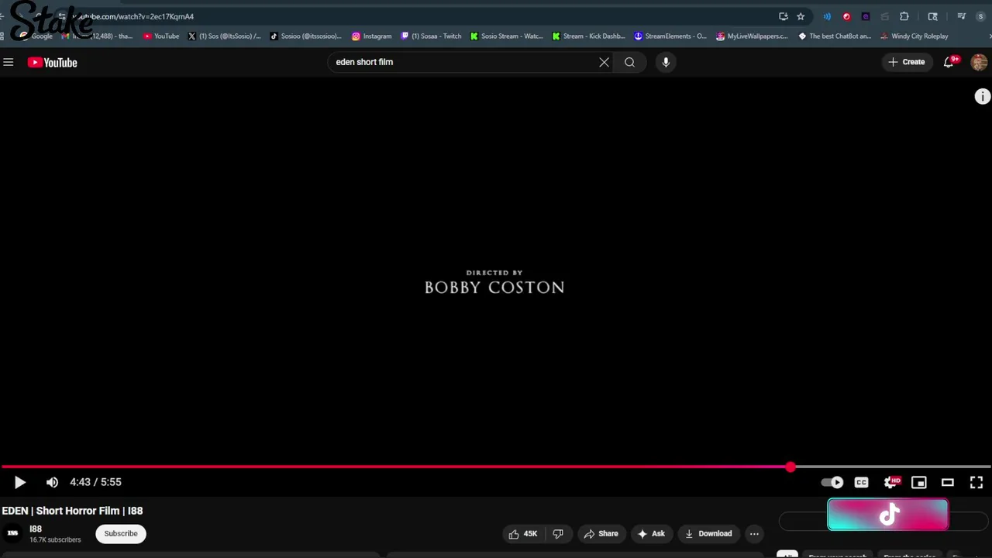
Task: Open the I88 channel avatar
Action: [x=12, y=533]
